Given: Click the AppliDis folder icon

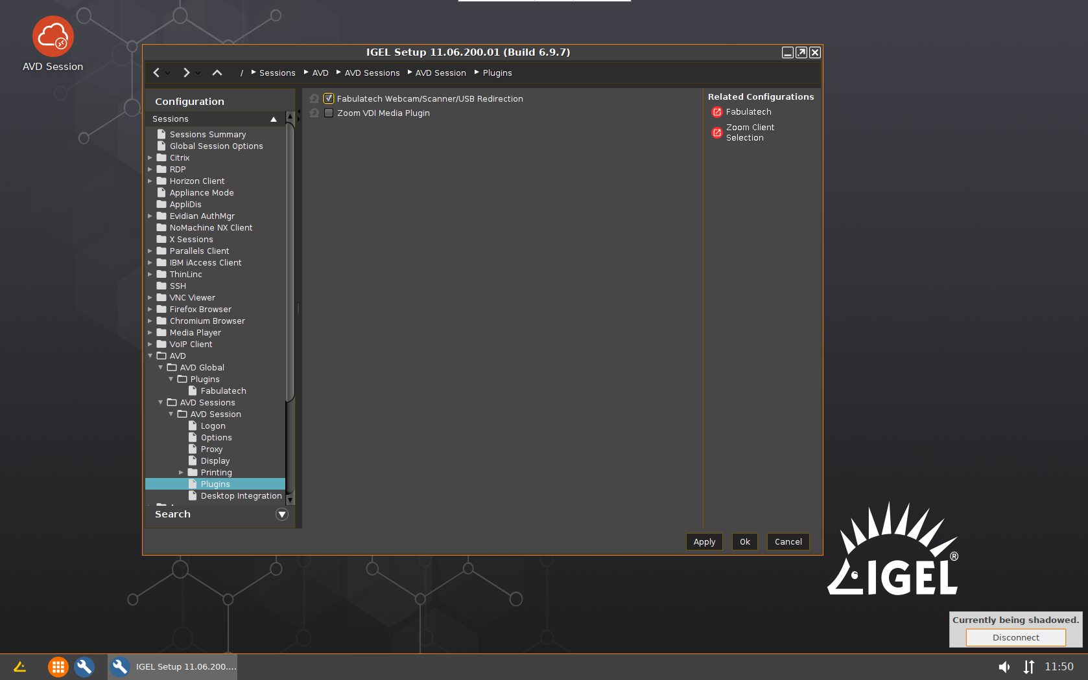Looking at the screenshot, I should [x=161, y=204].
